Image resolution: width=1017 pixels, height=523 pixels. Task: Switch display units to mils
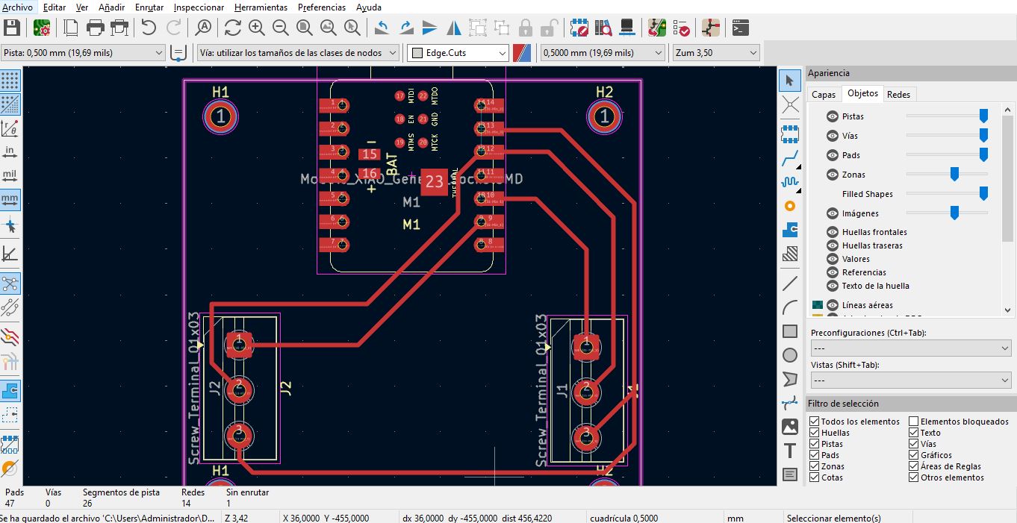click(11, 173)
